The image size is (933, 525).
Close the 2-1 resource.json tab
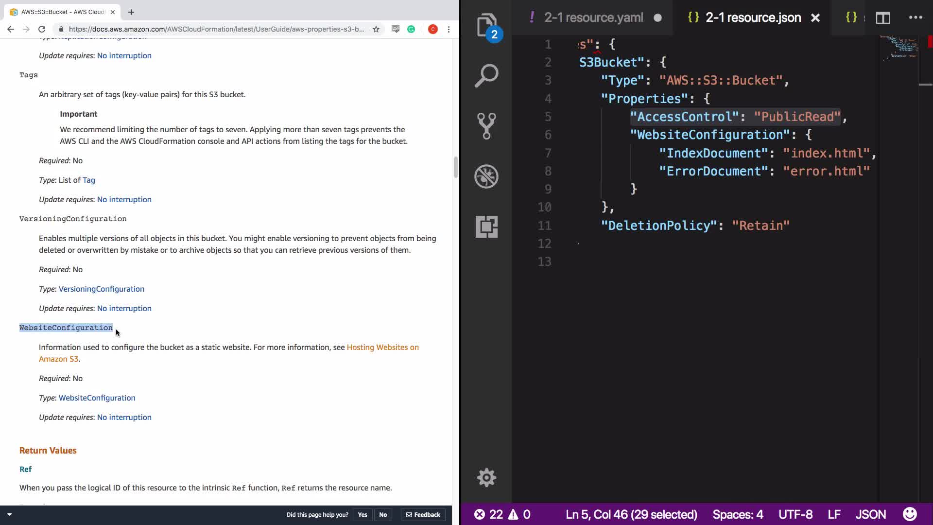click(x=815, y=18)
